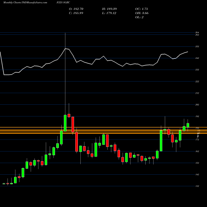Click the OL: 2 reading

click(x=139, y=17)
